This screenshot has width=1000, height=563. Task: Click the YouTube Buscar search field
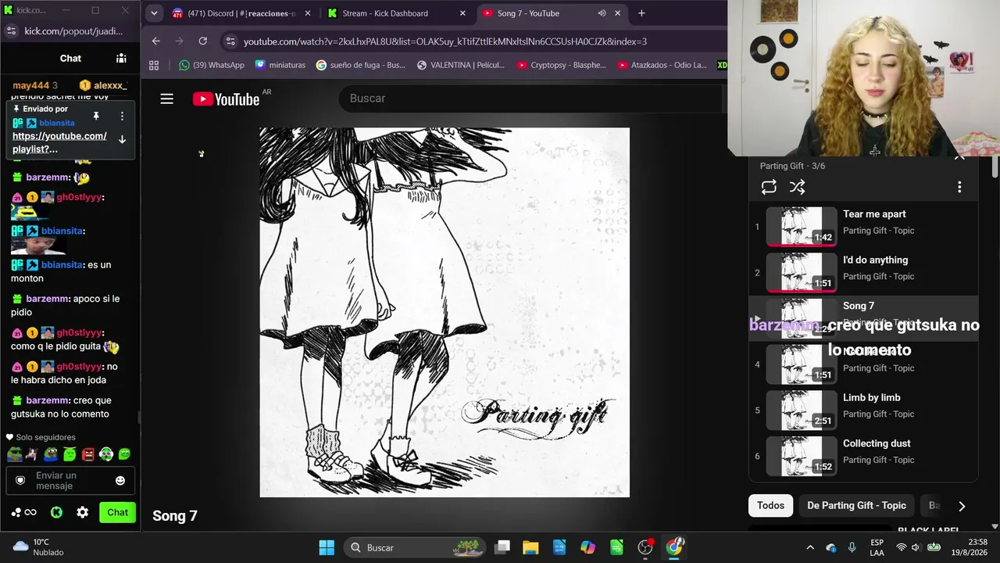point(531,98)
